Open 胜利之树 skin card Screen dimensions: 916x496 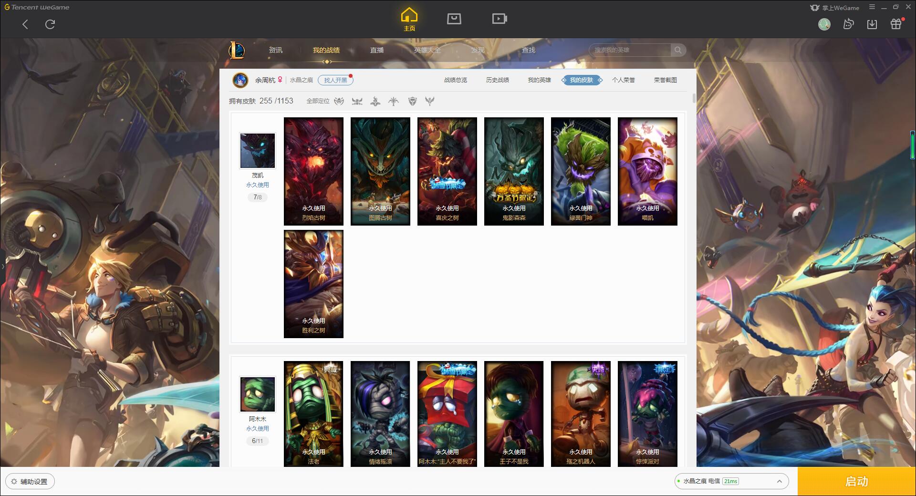(313, 284)
